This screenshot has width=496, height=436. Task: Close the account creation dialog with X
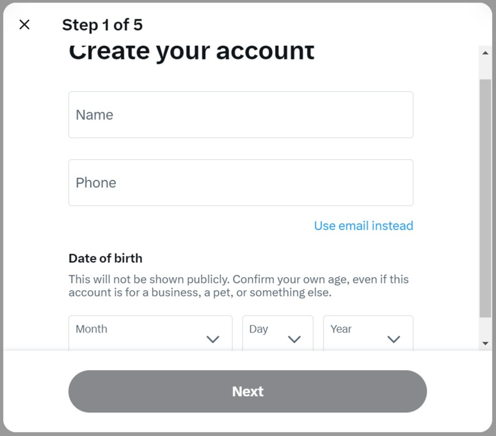24,25
